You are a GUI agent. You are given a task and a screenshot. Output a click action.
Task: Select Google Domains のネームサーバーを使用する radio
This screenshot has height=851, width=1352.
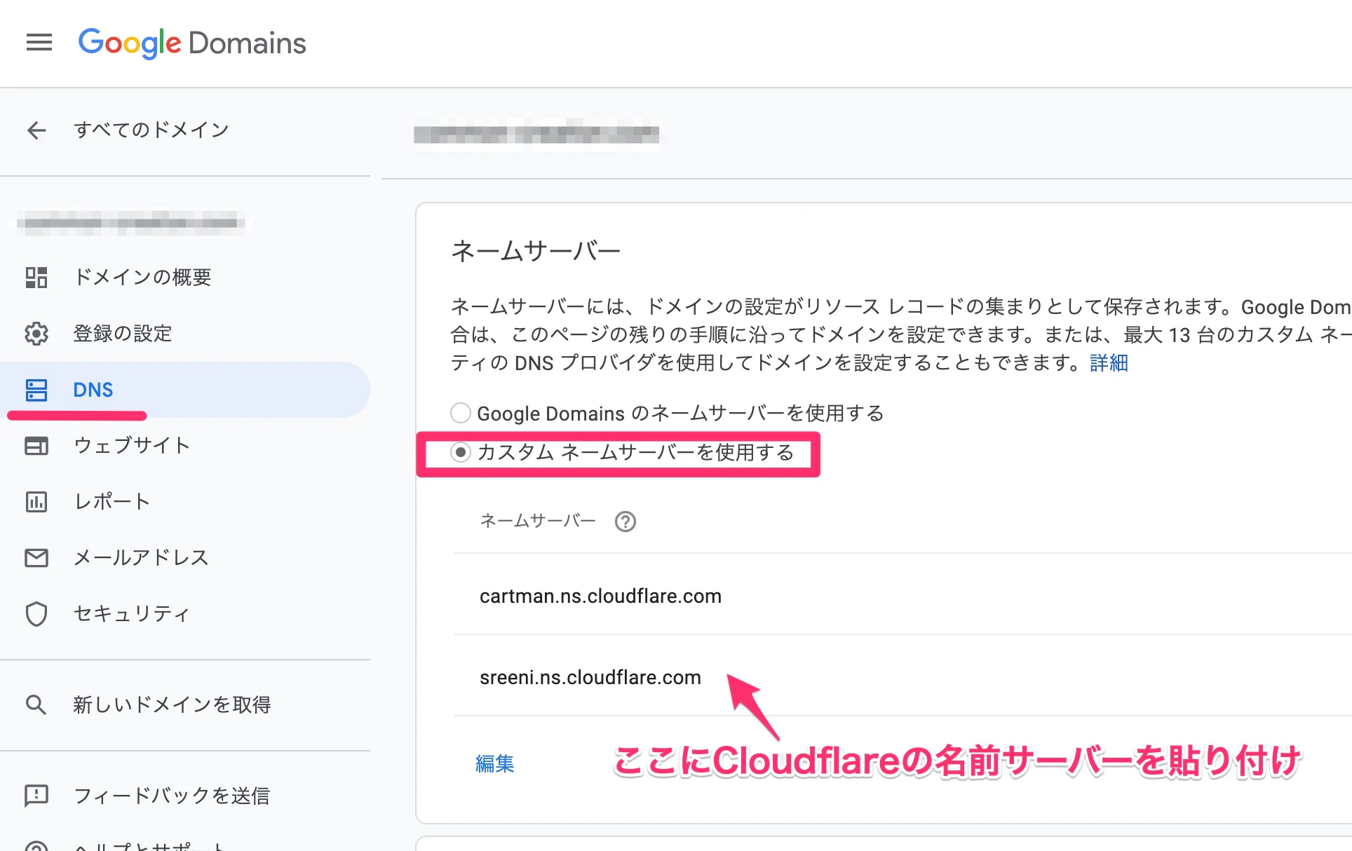(x=461, y=413)
